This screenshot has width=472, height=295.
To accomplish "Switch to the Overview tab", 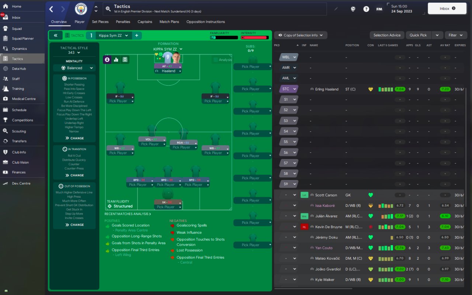I will (x=59, y=22).
